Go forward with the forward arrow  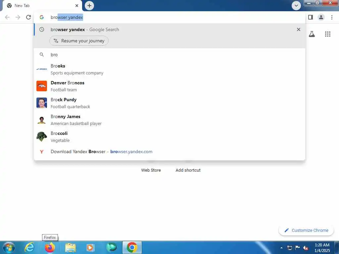click(x=18, y=17)
